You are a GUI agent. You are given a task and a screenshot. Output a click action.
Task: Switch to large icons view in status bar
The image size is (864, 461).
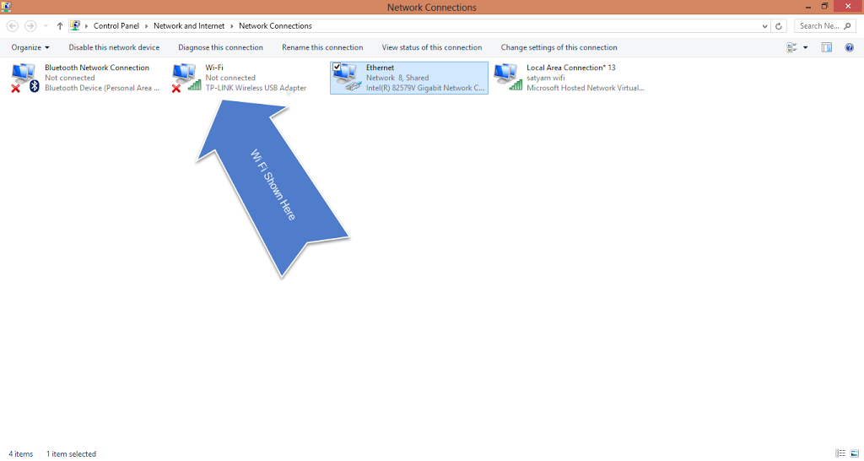[x=854, y=453]
